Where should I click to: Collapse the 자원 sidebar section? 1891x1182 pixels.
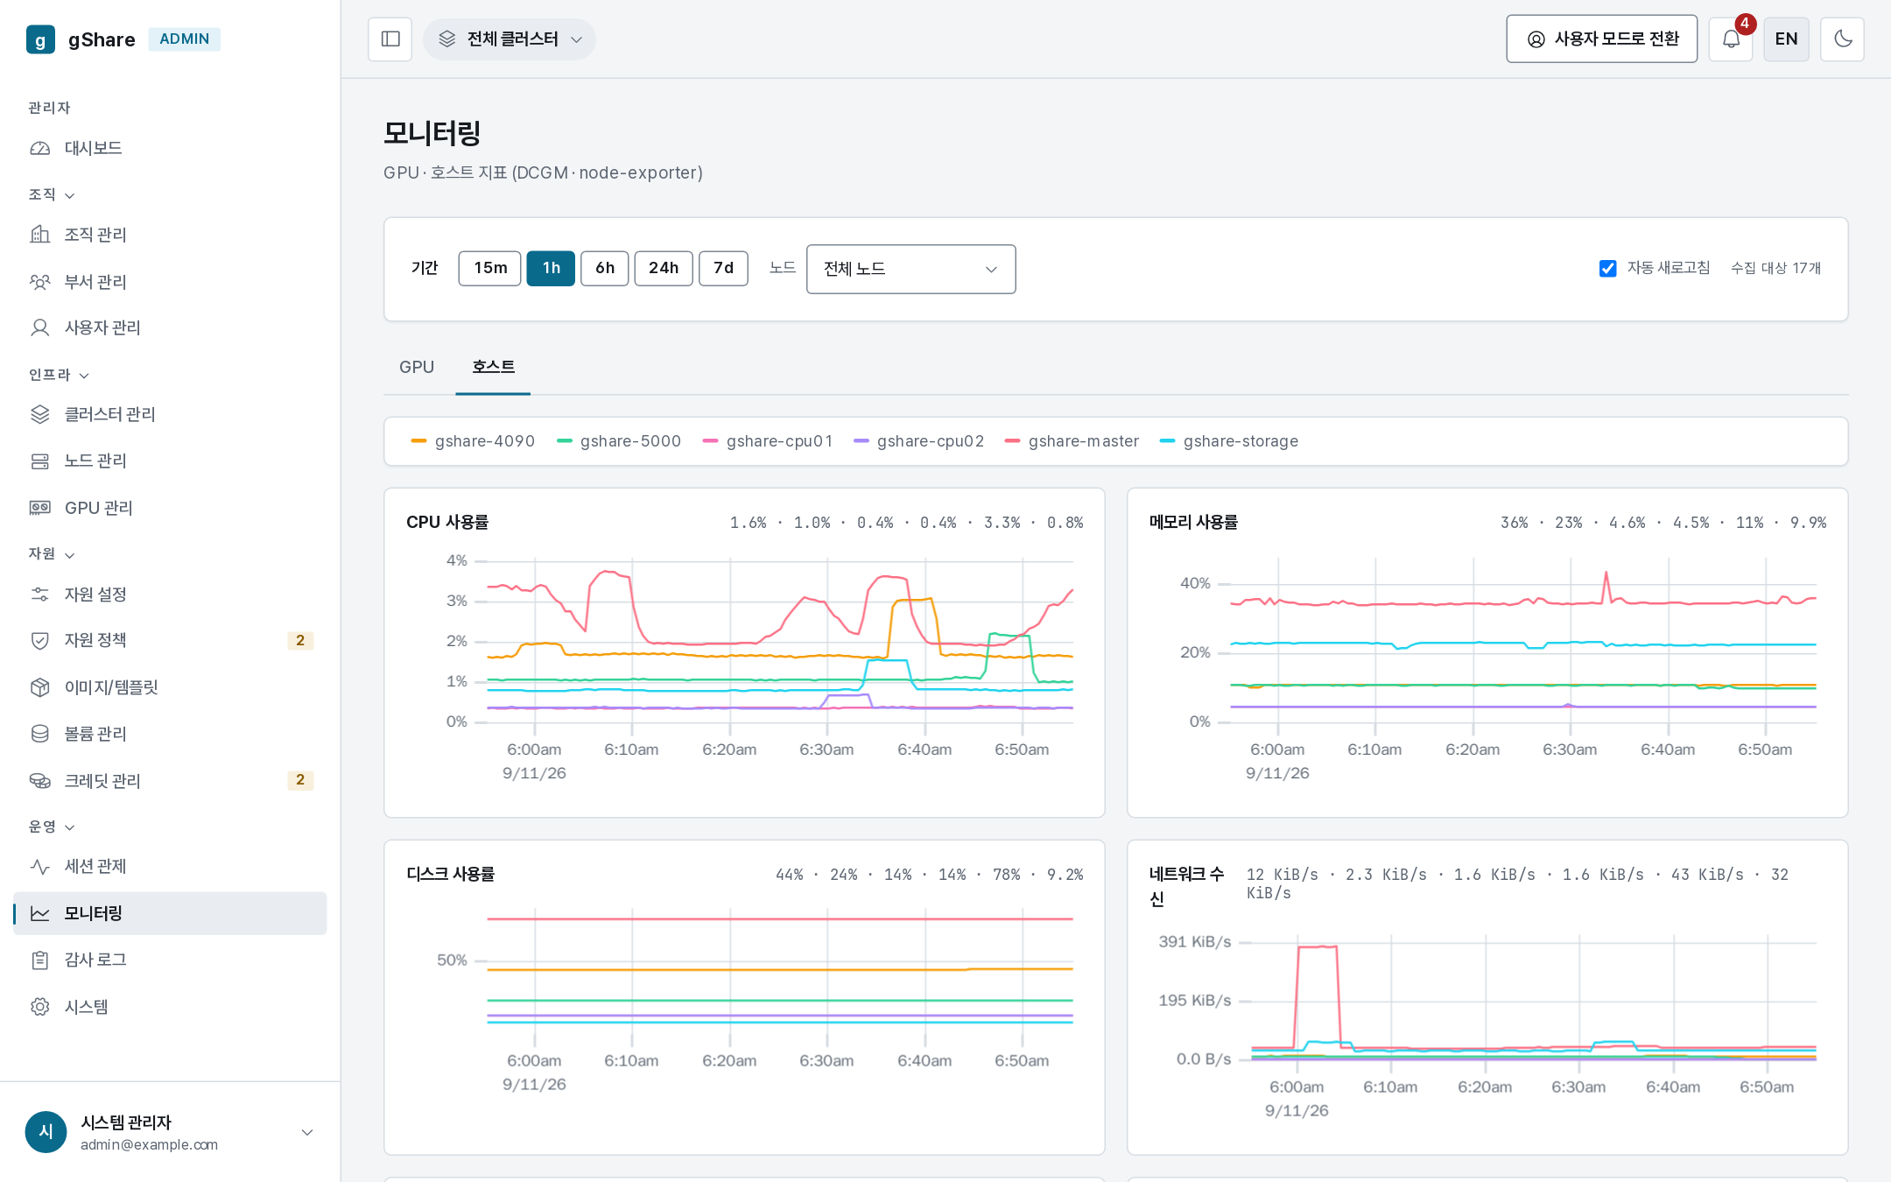tap(52, 554)
